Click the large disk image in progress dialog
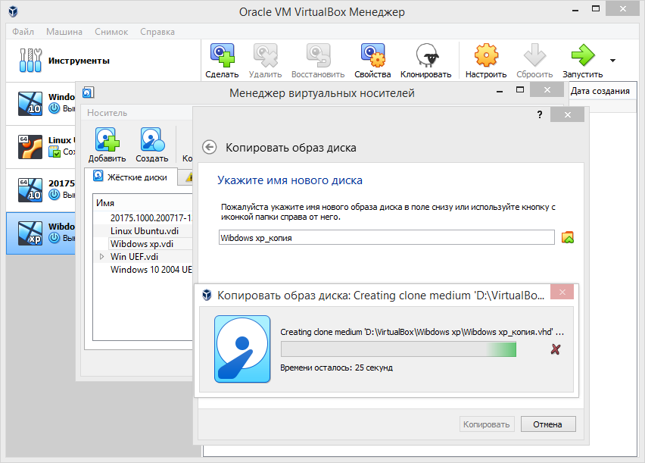The height and width of the screenshot is (463, 645). pos(242,349)
